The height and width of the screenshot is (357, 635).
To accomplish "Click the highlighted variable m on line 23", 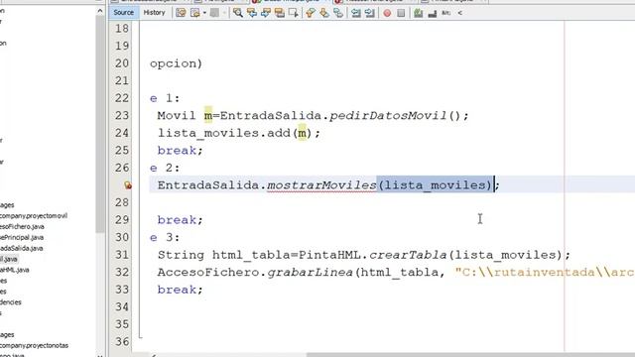I will coord(208,116).
